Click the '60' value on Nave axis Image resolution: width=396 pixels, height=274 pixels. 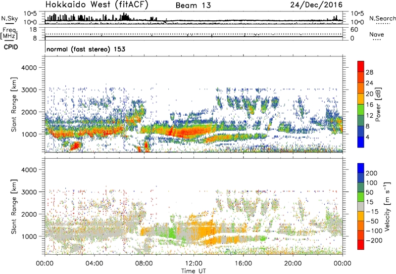pyautogui.click(x=354, y=30)
